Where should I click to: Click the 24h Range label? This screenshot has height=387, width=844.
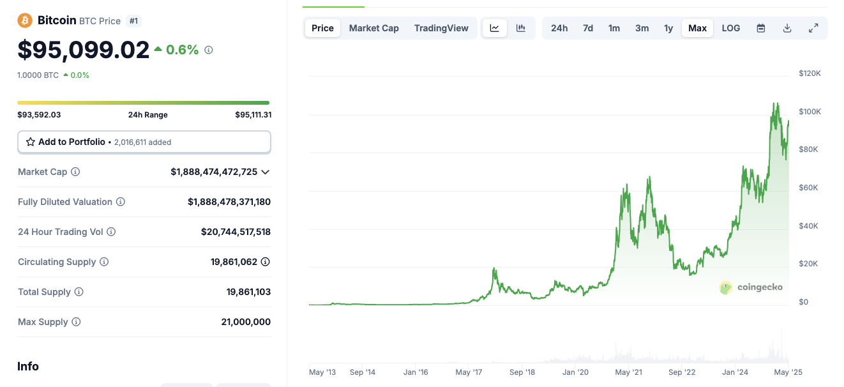coord(148,115)
